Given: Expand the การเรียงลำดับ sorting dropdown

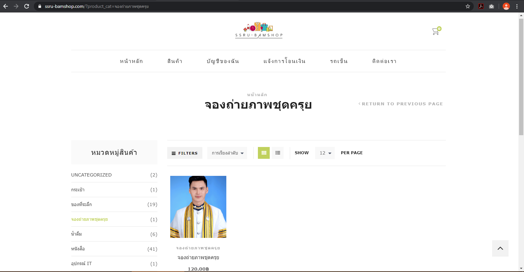Looking at the screenshot, I should 227,153.
